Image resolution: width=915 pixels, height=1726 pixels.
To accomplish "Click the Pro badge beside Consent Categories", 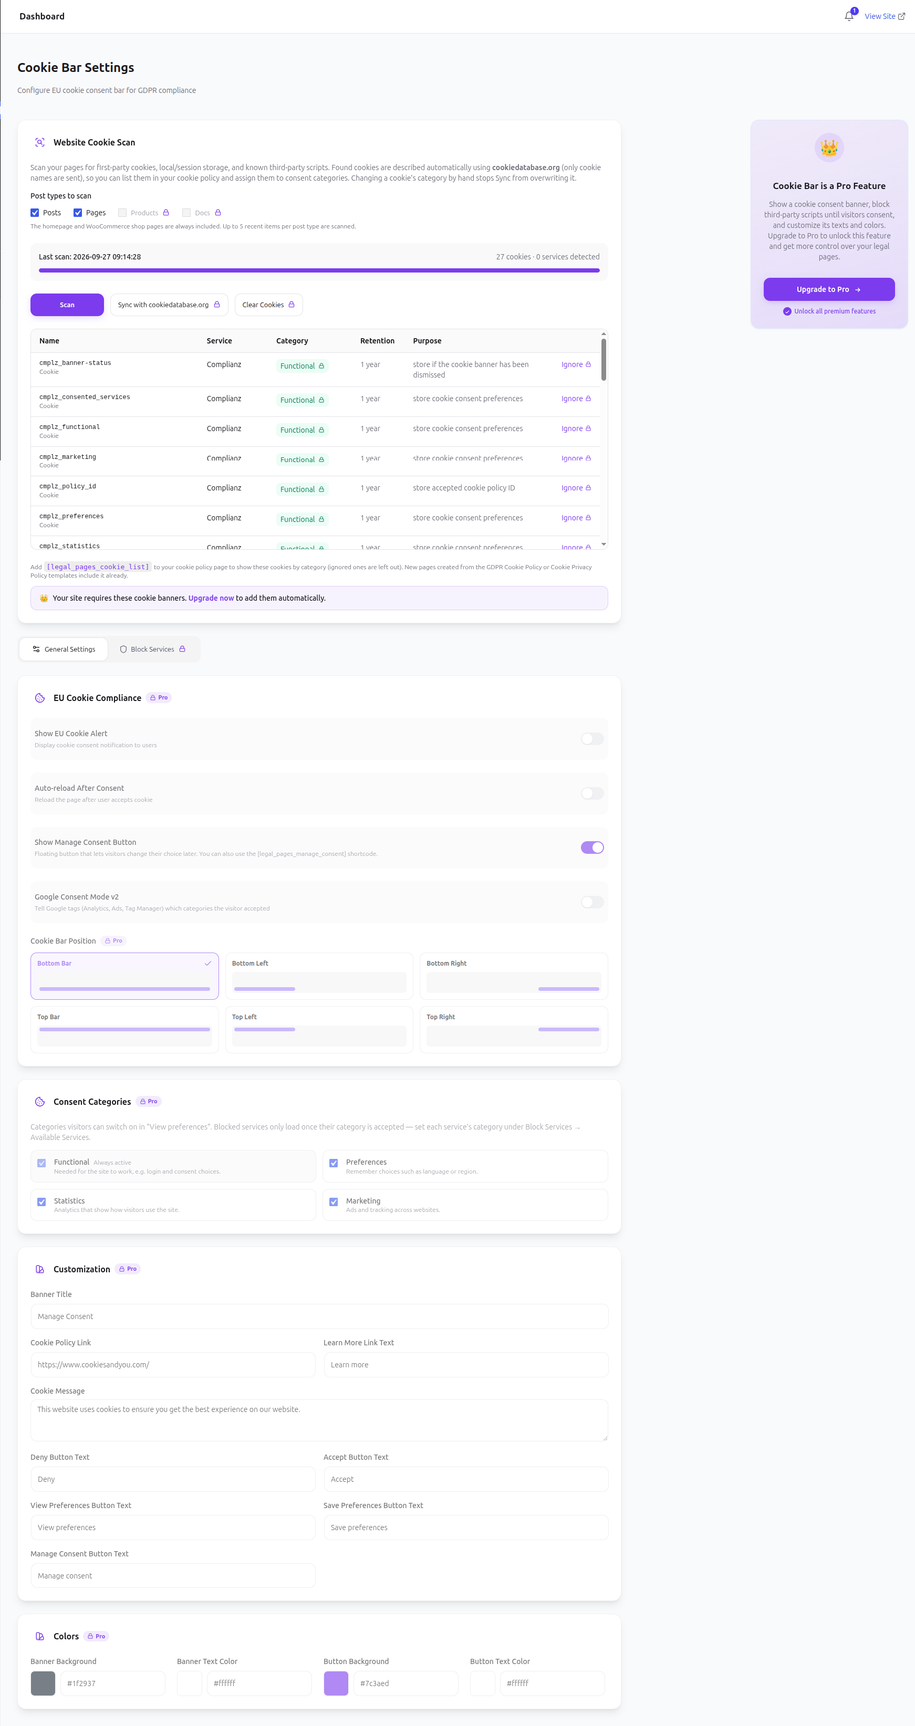I will 149,1102.
